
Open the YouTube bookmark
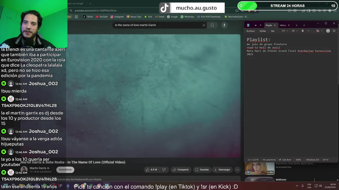point(101,17)
